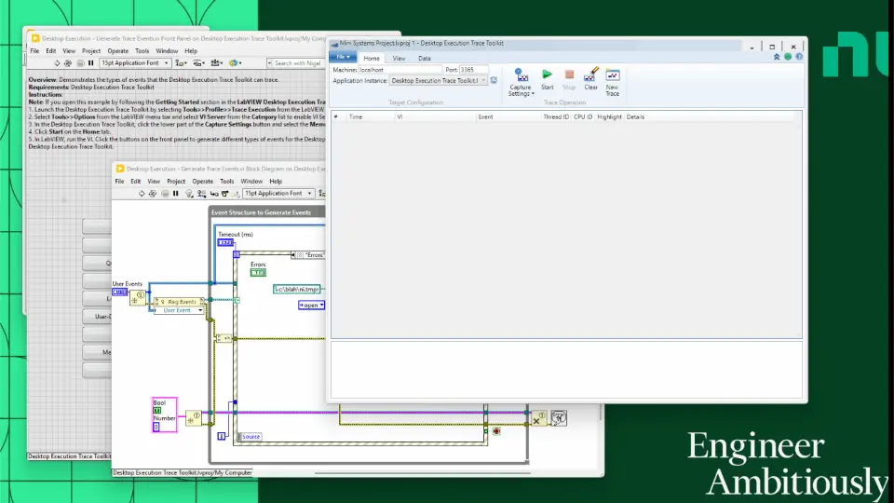Click Abort Execution in Block Diagram toolbar
Viewport: 894px width, 503px height.
tap(165, 194)
